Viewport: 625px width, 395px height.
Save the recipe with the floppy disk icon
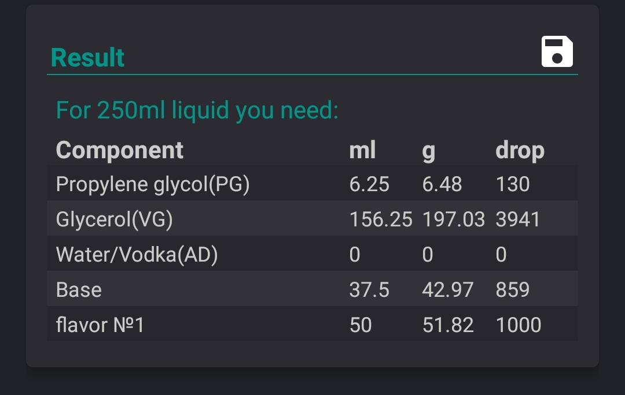coord(557,52)
